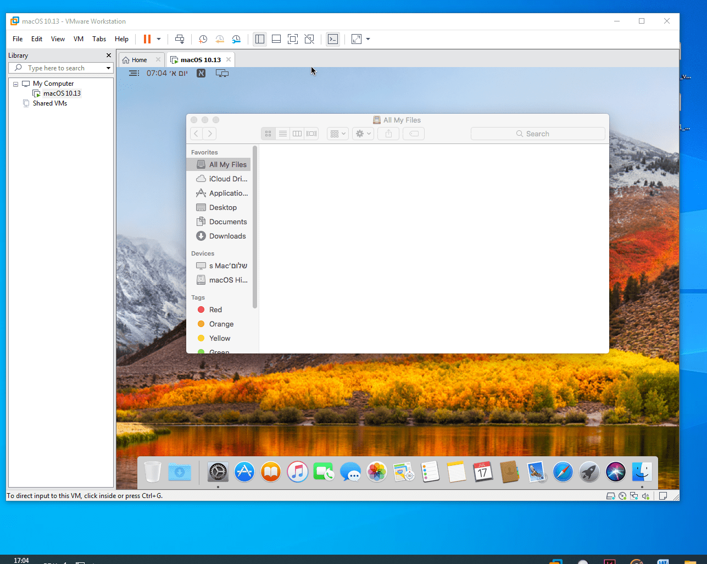Close the Library panel
Screen dimensions: 707x564
109,56
